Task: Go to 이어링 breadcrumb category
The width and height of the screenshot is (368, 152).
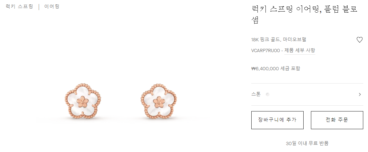Action: pos(52,7)
